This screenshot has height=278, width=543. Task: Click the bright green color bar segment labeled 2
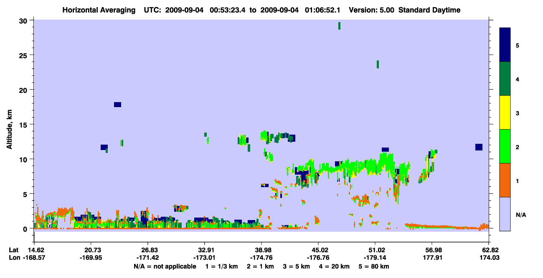(505, 146)
